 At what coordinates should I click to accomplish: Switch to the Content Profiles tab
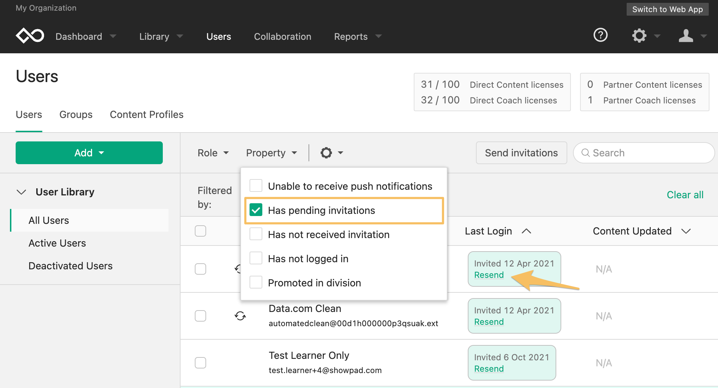coord(146,114)
